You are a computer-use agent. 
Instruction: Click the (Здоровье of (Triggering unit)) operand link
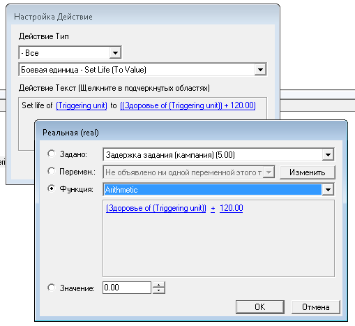tap(156, 208)
